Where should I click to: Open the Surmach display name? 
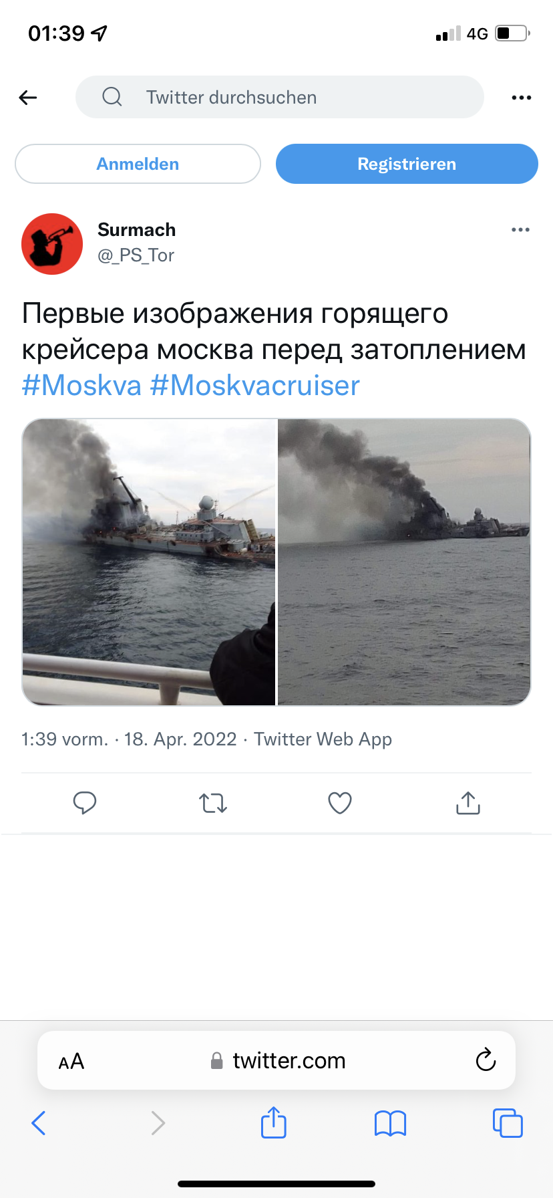pyautogui.click(x=137, y=229)
